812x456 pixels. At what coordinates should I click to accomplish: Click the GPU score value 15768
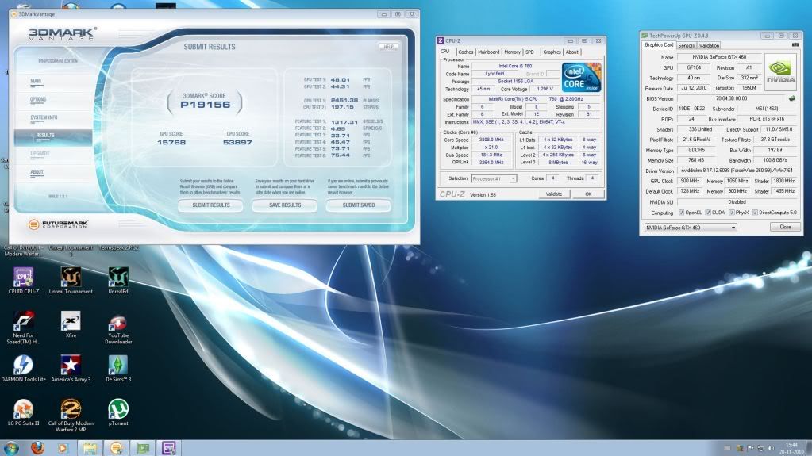(x=171, y=142)
